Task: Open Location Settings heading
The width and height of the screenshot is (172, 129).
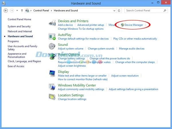Action: point(71,95)
